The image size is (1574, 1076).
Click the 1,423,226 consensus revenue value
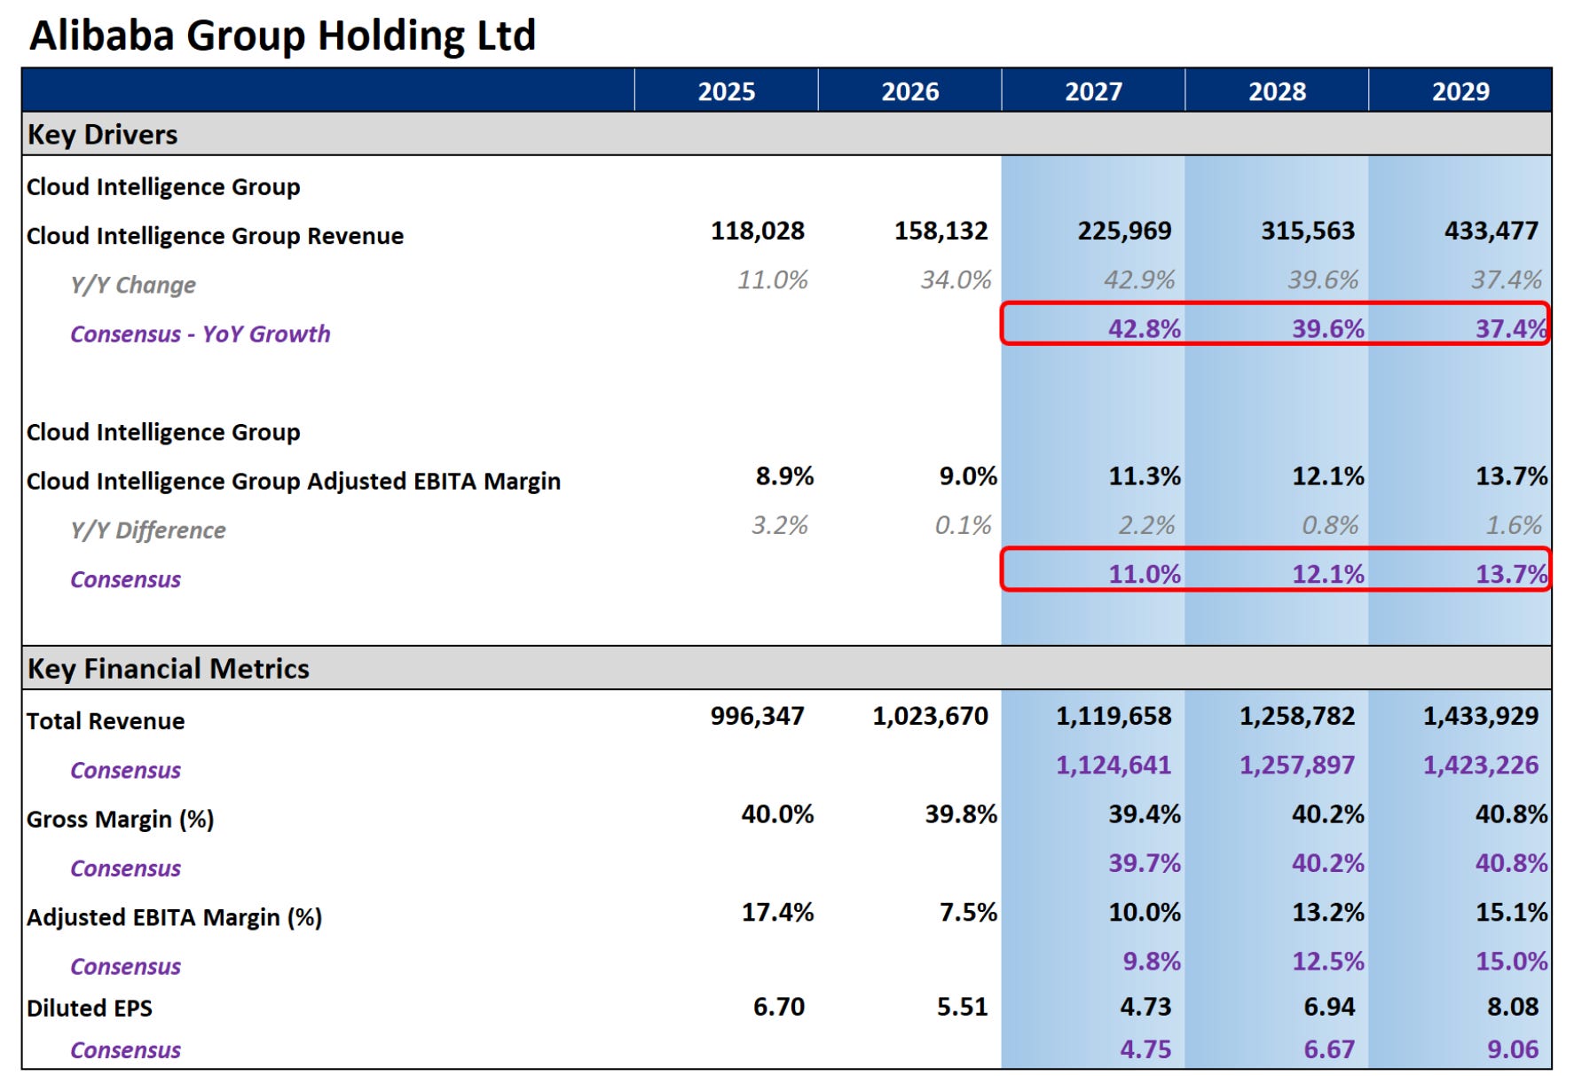coord(1482,765)
